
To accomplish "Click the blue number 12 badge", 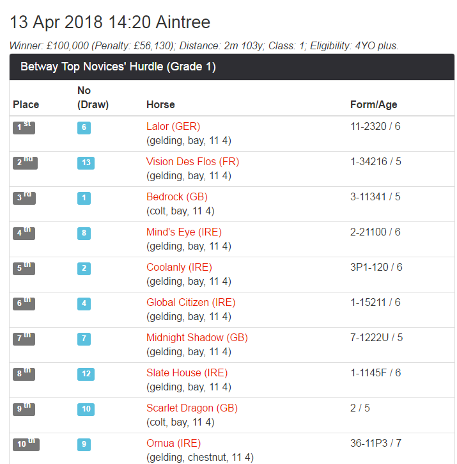I will 86,374.
